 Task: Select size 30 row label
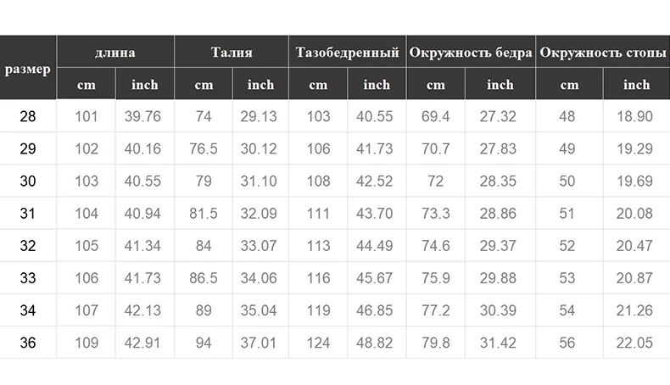(x=28, y=181)
